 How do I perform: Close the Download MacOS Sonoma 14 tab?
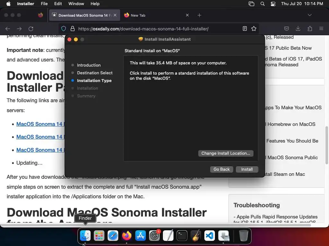[x=115, y=15]
